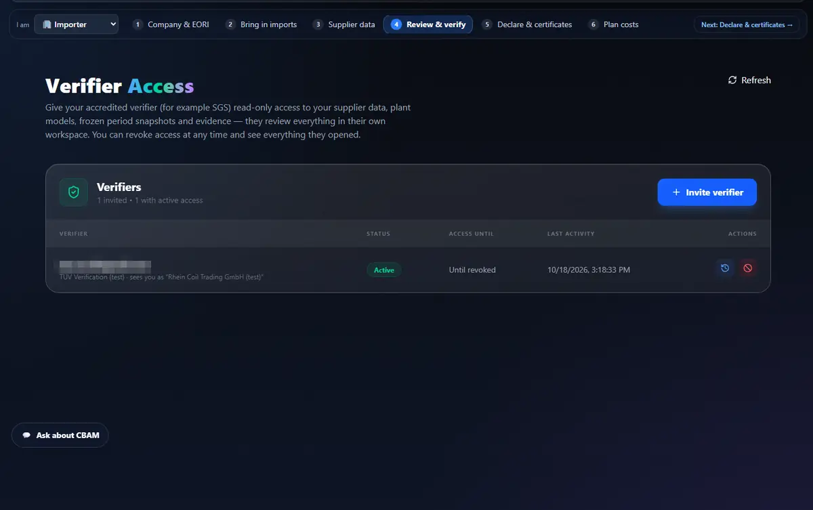
Task: Click the Refresh button label
Action: pyautogui.click(x=756, y=80)
